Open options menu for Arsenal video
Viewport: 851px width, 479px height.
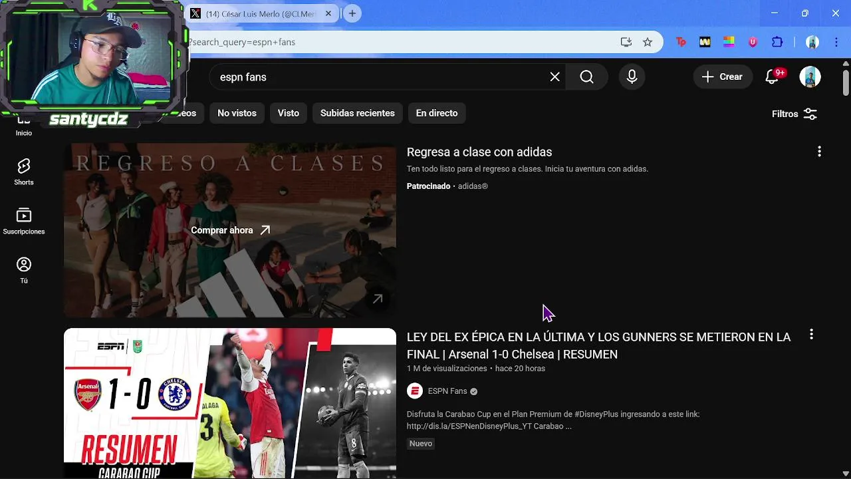[811, 334]
